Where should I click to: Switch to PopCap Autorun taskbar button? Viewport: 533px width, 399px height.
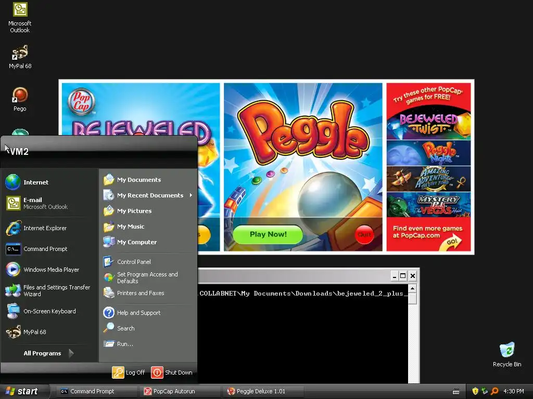(180, 391)
